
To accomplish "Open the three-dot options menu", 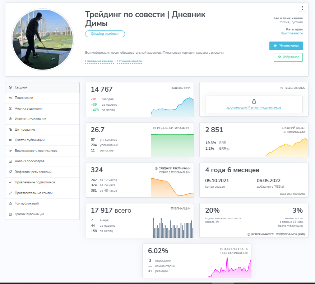I will point(302,8).
